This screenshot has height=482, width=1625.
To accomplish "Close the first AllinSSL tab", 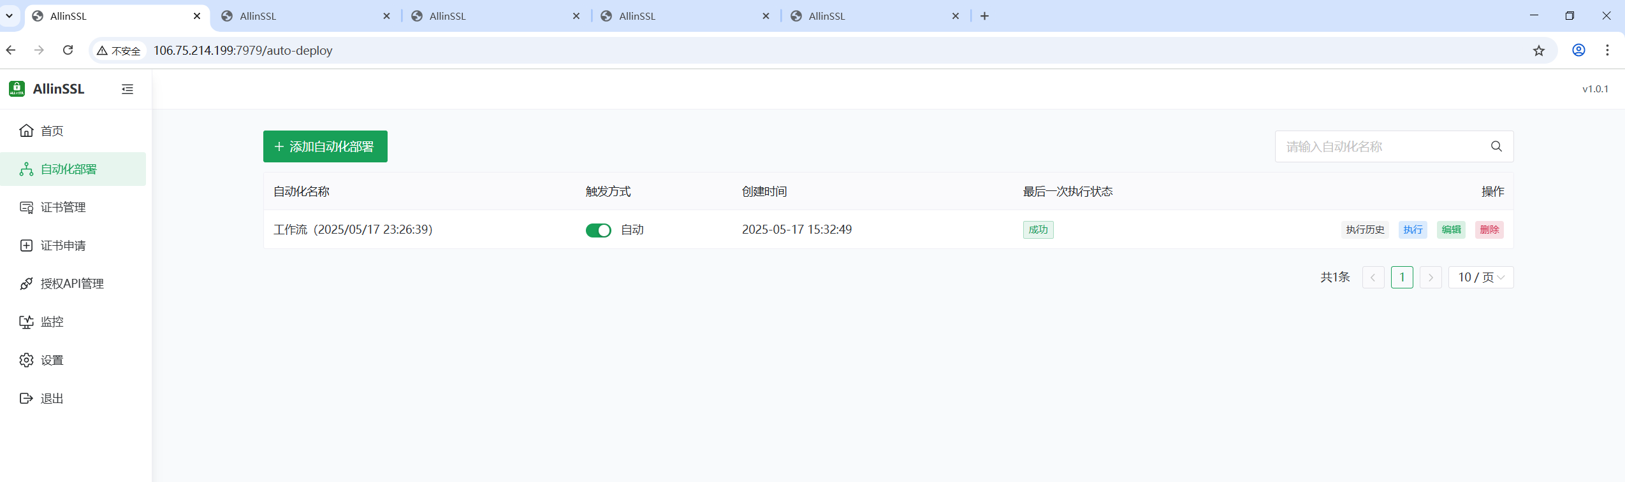I will [x=197, y=16].
